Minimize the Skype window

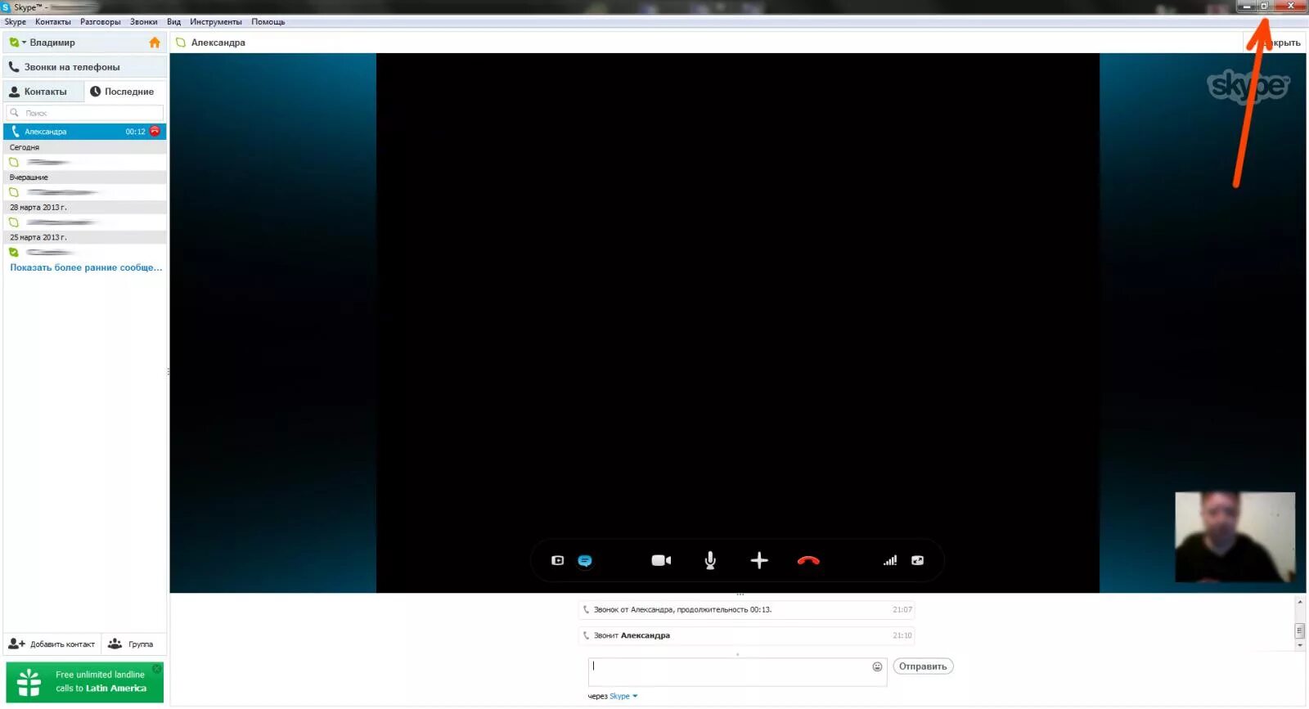1247,7
